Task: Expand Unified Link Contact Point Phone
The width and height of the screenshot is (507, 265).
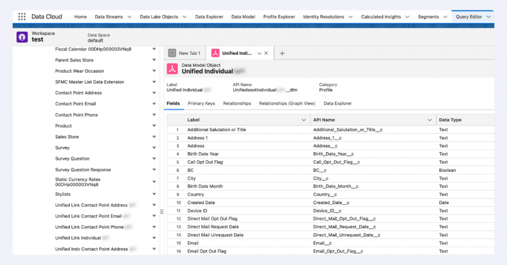Action: [154, 227]
